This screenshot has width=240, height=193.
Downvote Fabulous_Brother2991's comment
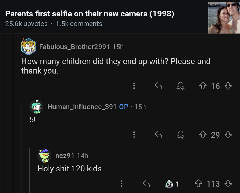228,86
